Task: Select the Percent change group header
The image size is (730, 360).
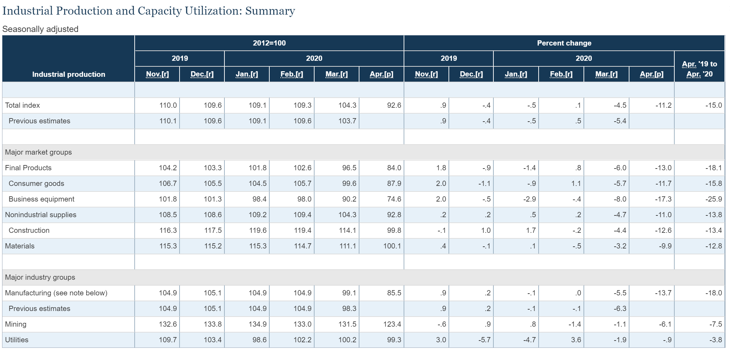Action: (x=564, y=43)
